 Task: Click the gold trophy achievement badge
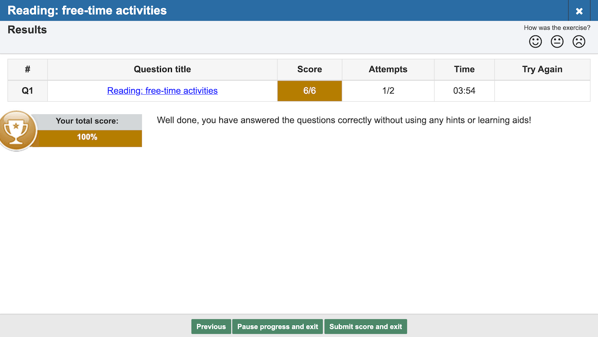(18, 130)
